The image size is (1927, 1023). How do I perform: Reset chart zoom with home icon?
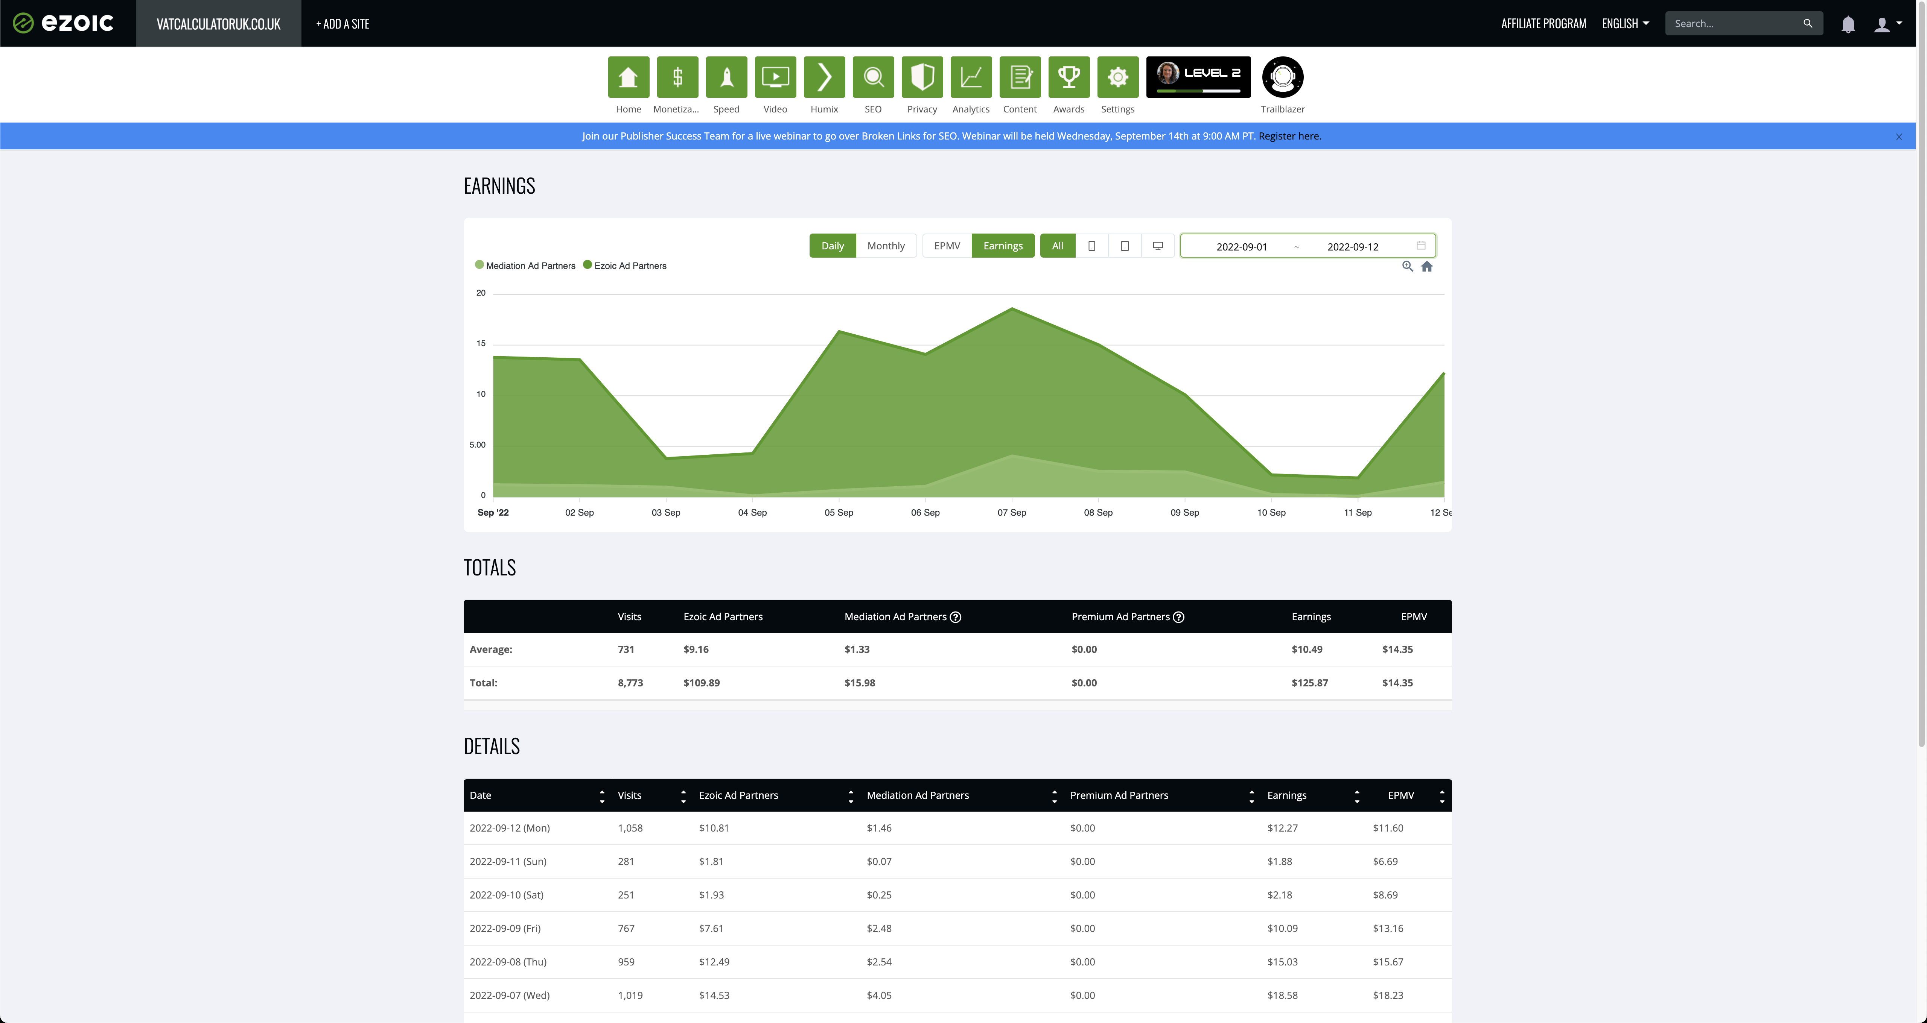coord(1426,266)
